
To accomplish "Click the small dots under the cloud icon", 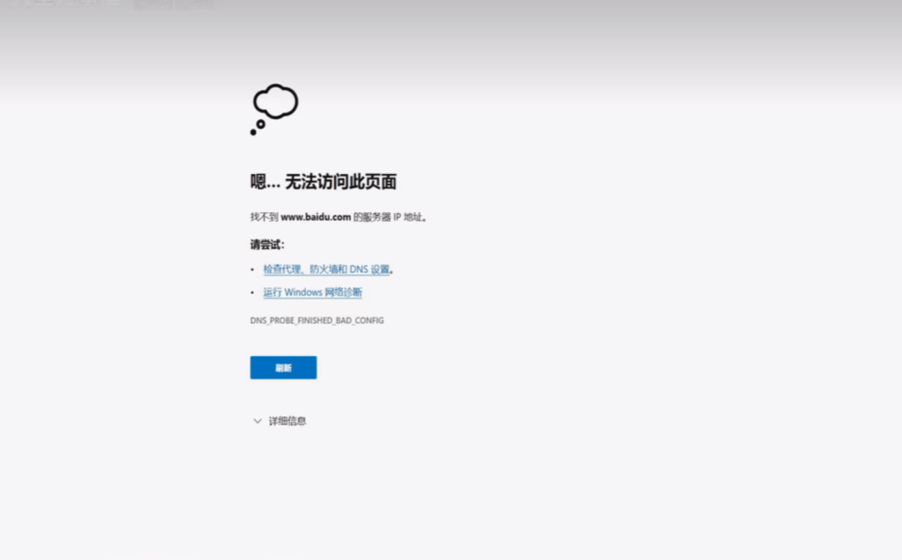I will 257,128.
